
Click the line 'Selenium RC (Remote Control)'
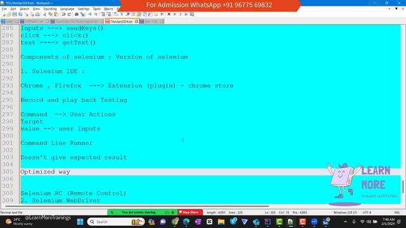coord(74,193)
